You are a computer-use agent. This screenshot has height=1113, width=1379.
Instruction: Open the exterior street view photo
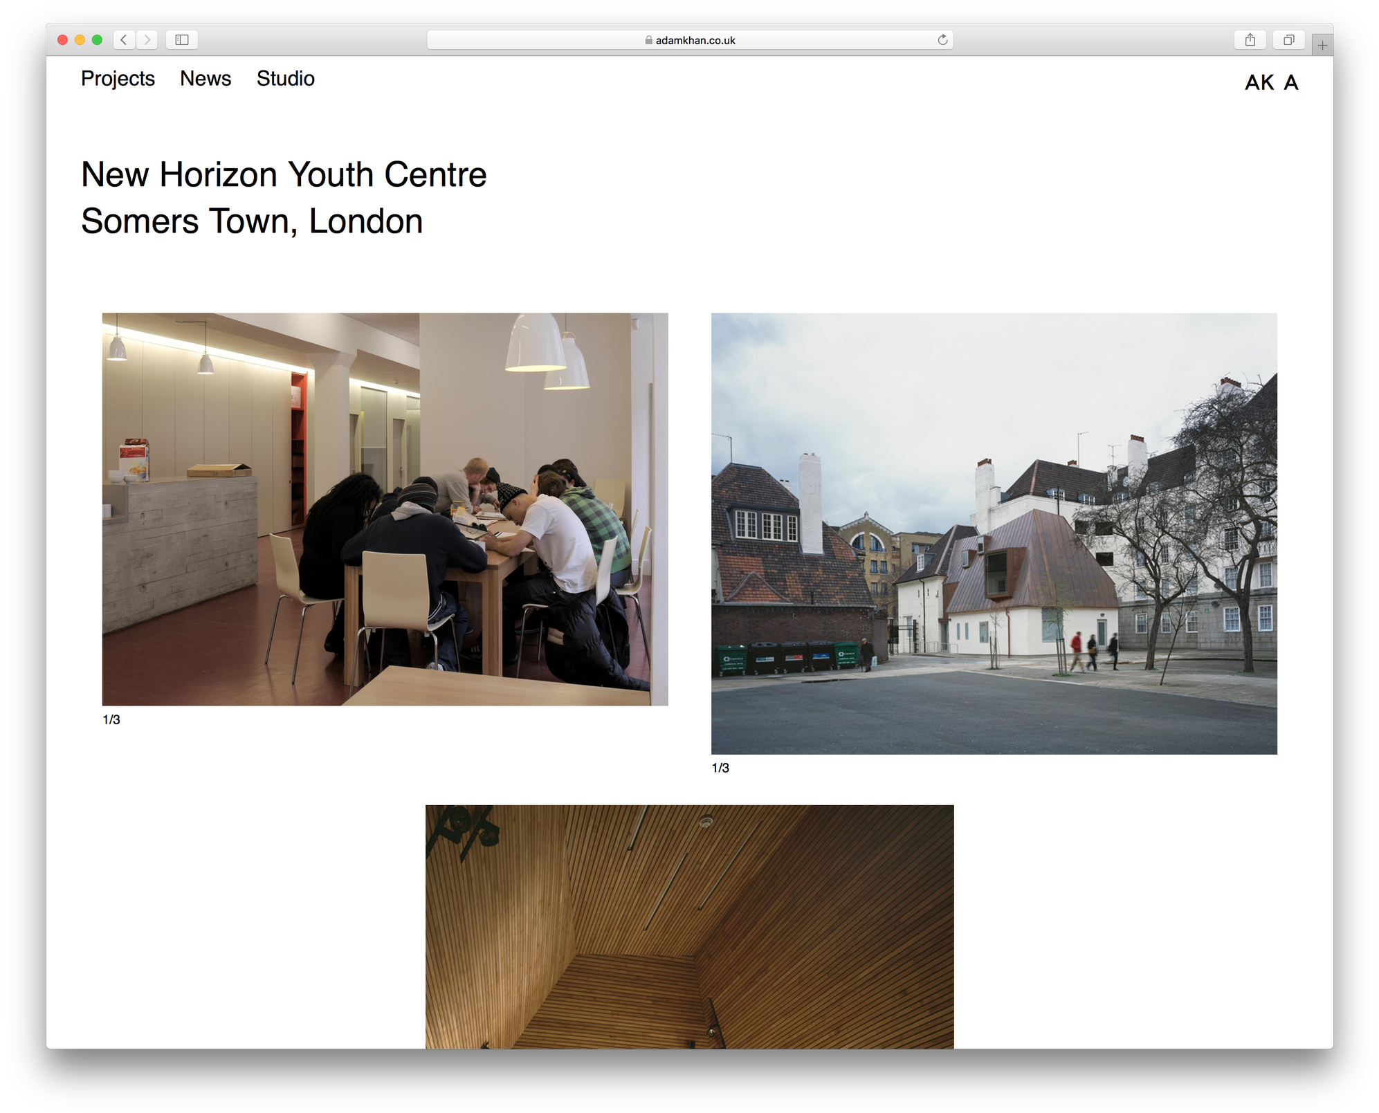994,533
